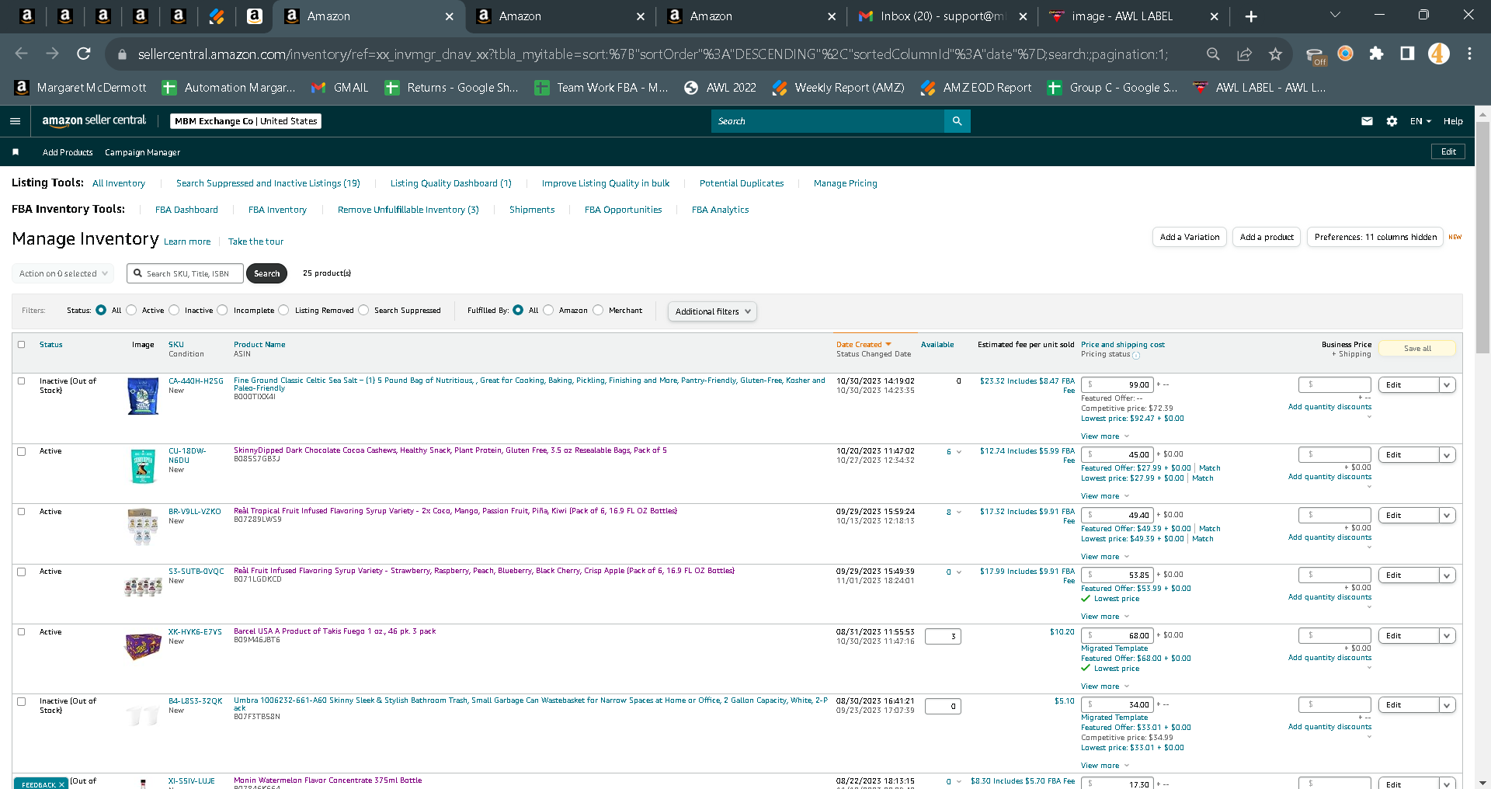
Task: Click the pricing status info icon
Action: tap(1136, 356)
